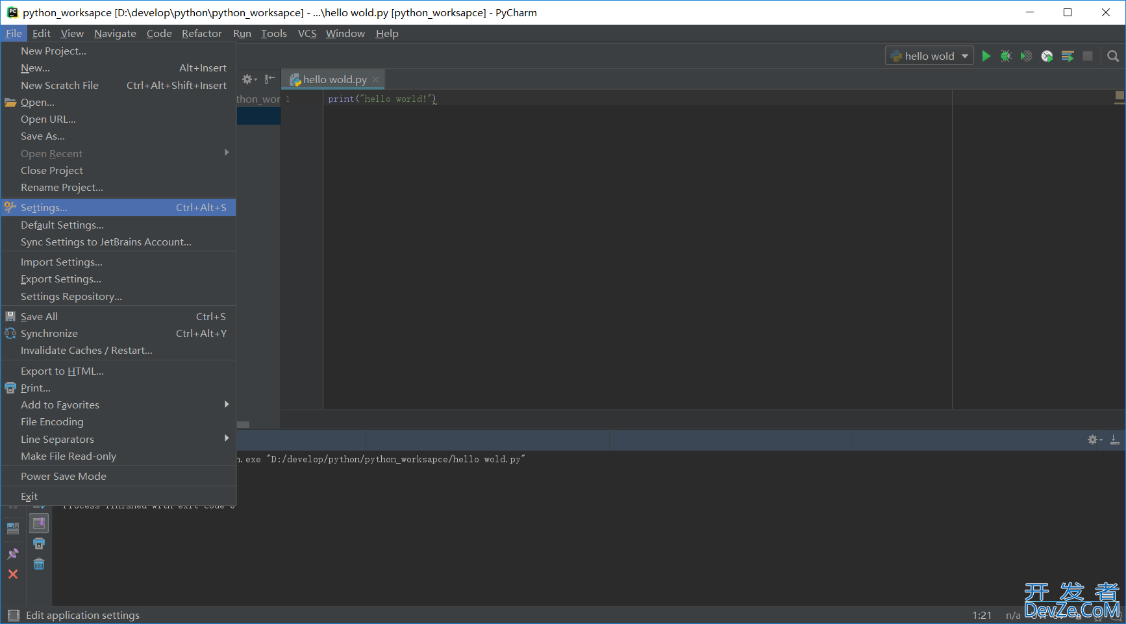Start debugging with the bug icon
This screenshot has height=624, width=1126.
pyautogui.click(x=1006, y=56)
